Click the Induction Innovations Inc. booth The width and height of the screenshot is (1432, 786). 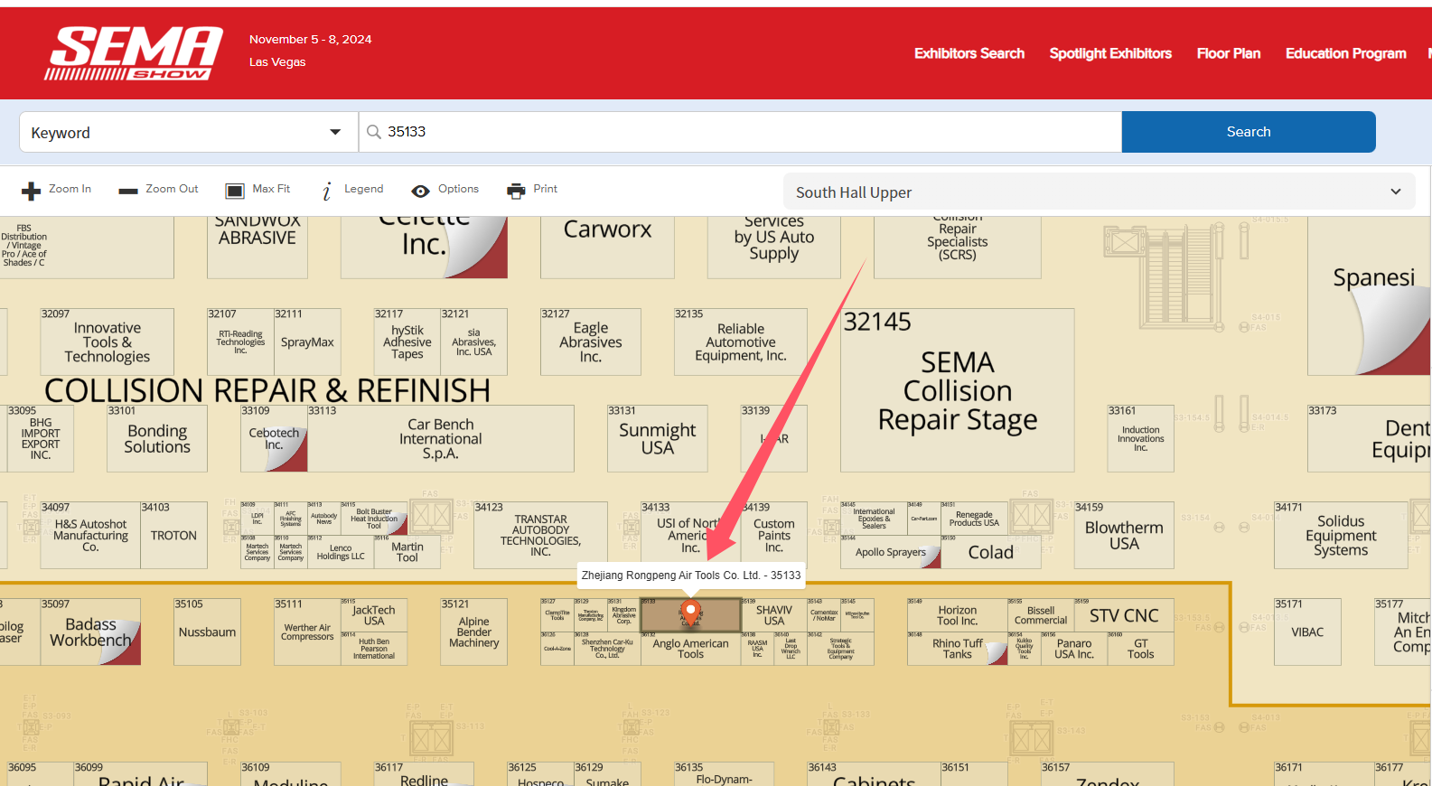[1140, 438]
